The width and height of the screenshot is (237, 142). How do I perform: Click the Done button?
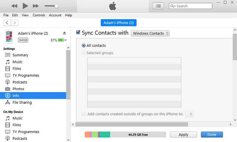(x=212, y=135)
